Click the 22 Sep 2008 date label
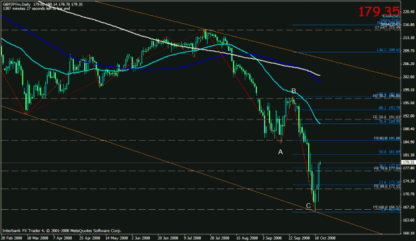Image resolution: width=416 pixels, height=241 pixels. tap(300, 238)
